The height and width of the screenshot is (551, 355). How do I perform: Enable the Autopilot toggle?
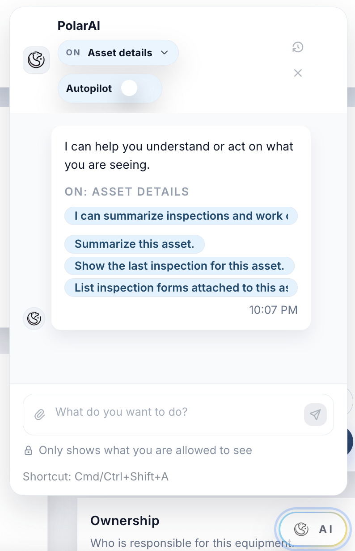point(129,88)
